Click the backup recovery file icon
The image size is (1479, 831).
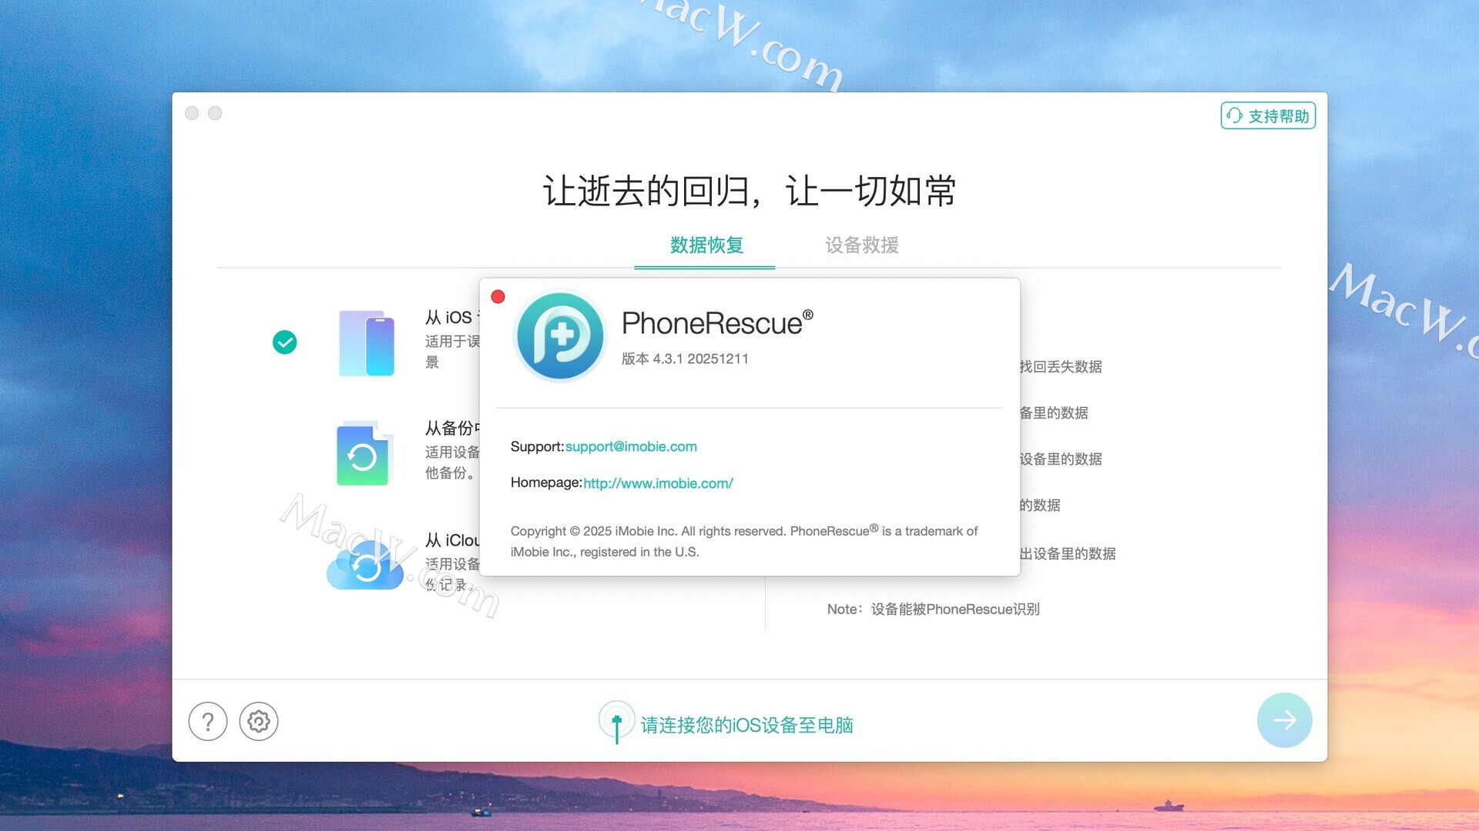[363, 455]
